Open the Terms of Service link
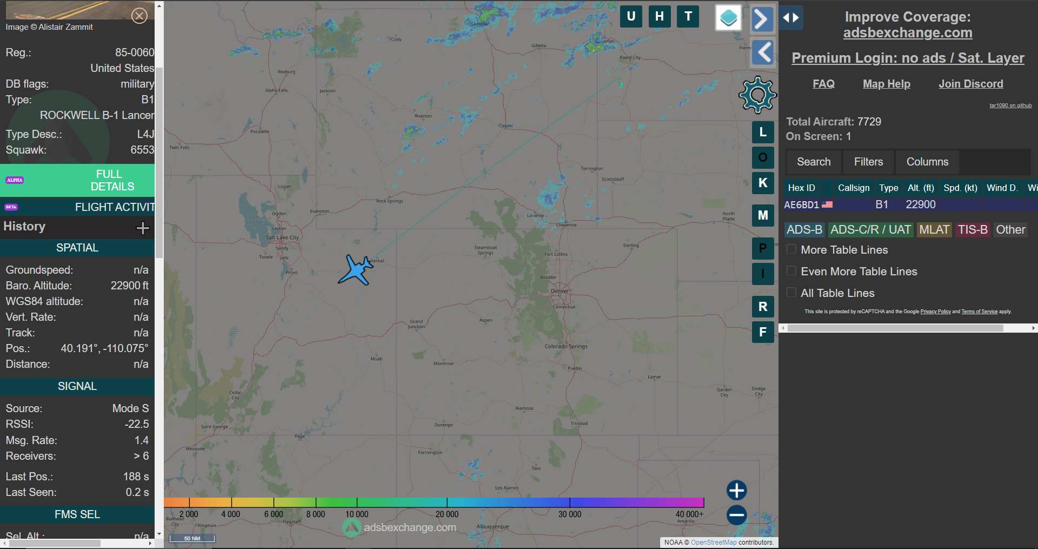 (x=979, y=312)
